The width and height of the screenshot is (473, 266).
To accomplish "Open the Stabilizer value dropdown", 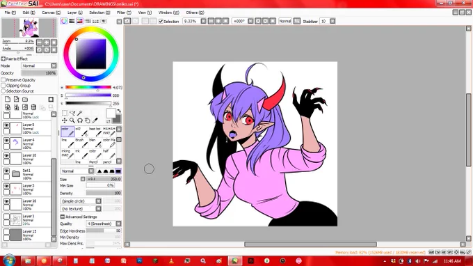I will 332,21.
